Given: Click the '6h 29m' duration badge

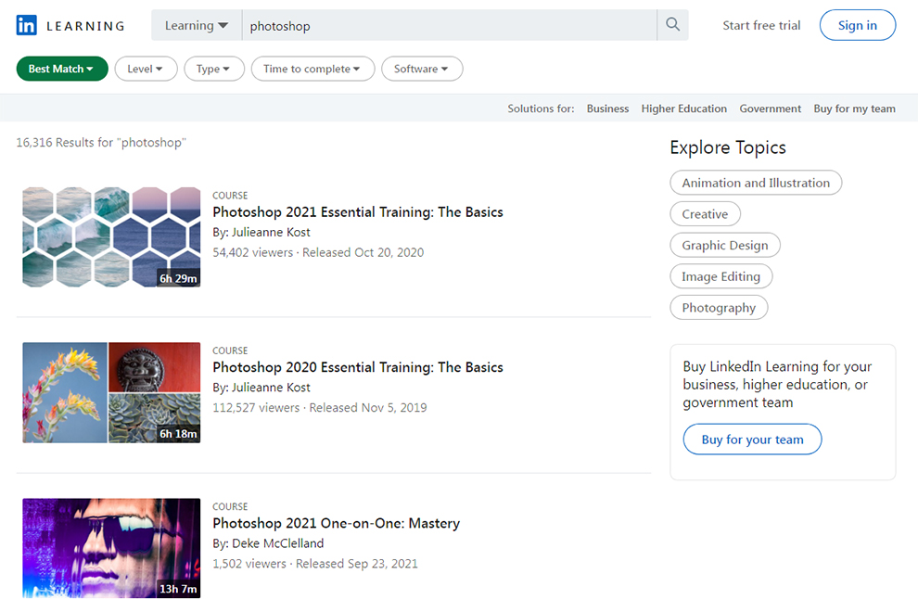Looking at the screenshot, I should [179, 279].
